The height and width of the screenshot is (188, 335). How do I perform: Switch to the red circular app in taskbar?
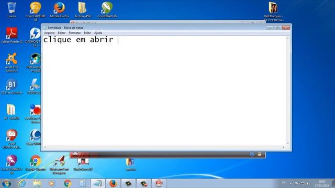pos(159,183)
